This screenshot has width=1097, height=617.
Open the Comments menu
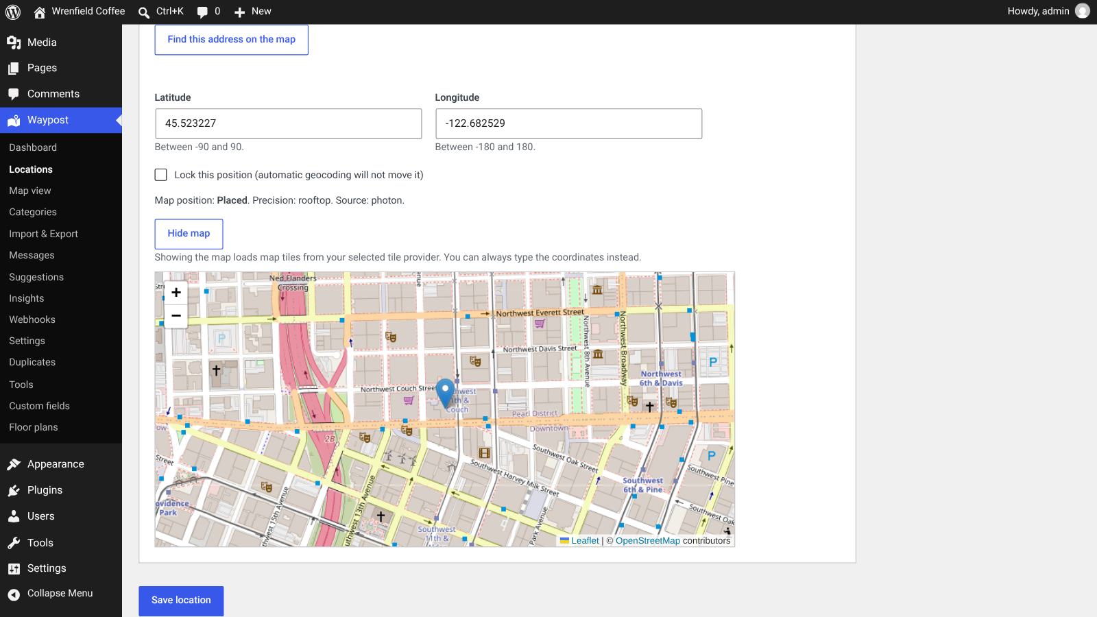(x=61, y=94)
